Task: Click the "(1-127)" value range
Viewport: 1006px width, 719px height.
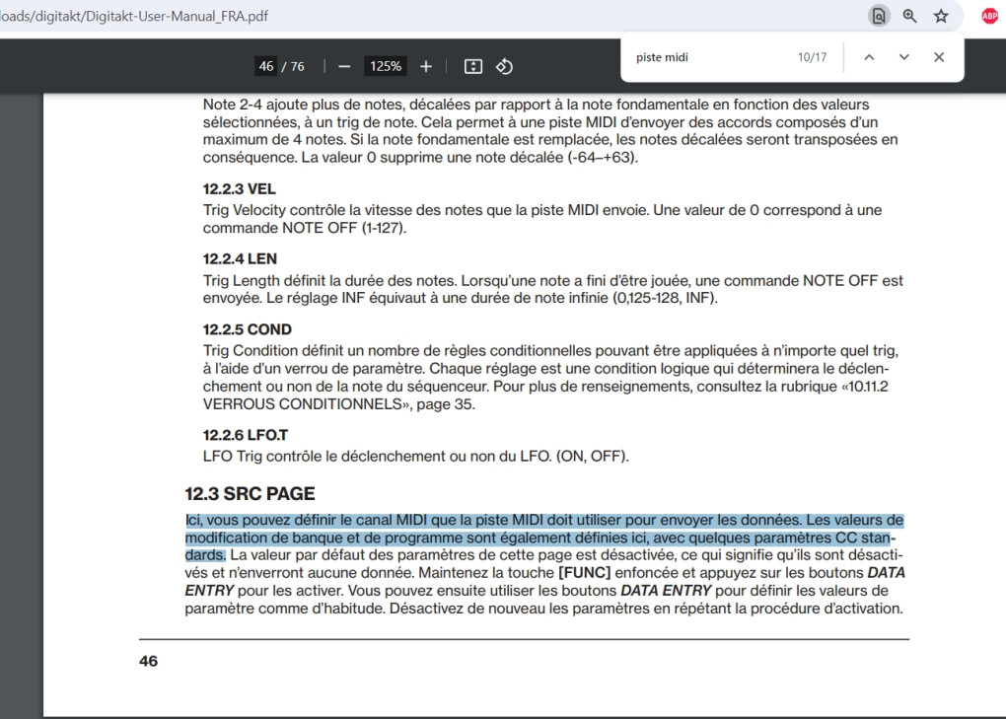Action: (x=384, y=229)
